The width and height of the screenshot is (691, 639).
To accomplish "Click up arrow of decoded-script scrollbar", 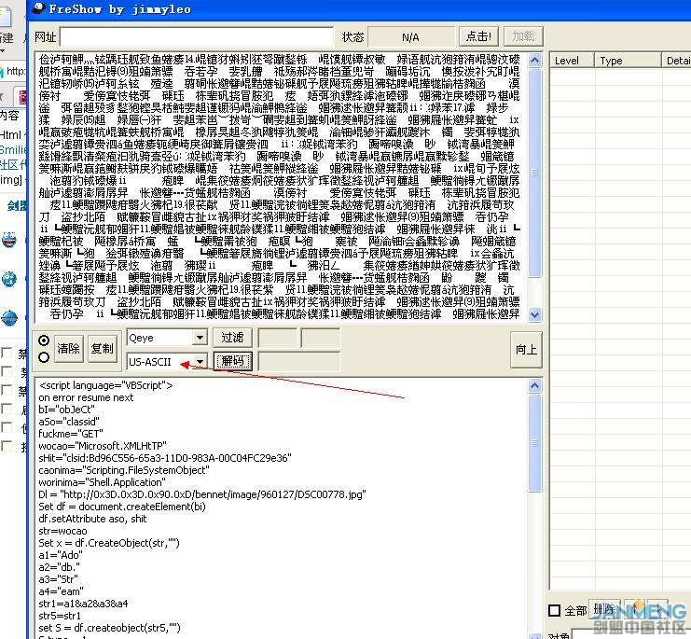I will 534,385.
